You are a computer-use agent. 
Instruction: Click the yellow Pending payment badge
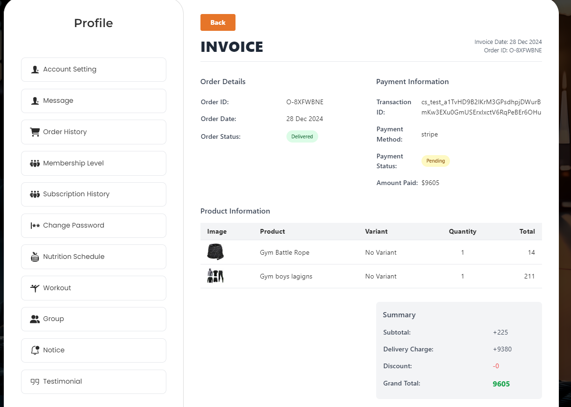point(435,161)
